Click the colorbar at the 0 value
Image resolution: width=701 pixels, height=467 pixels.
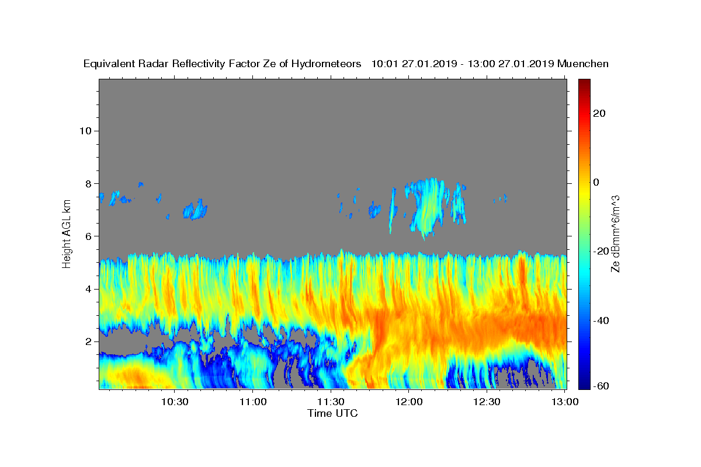click(584, 182)
